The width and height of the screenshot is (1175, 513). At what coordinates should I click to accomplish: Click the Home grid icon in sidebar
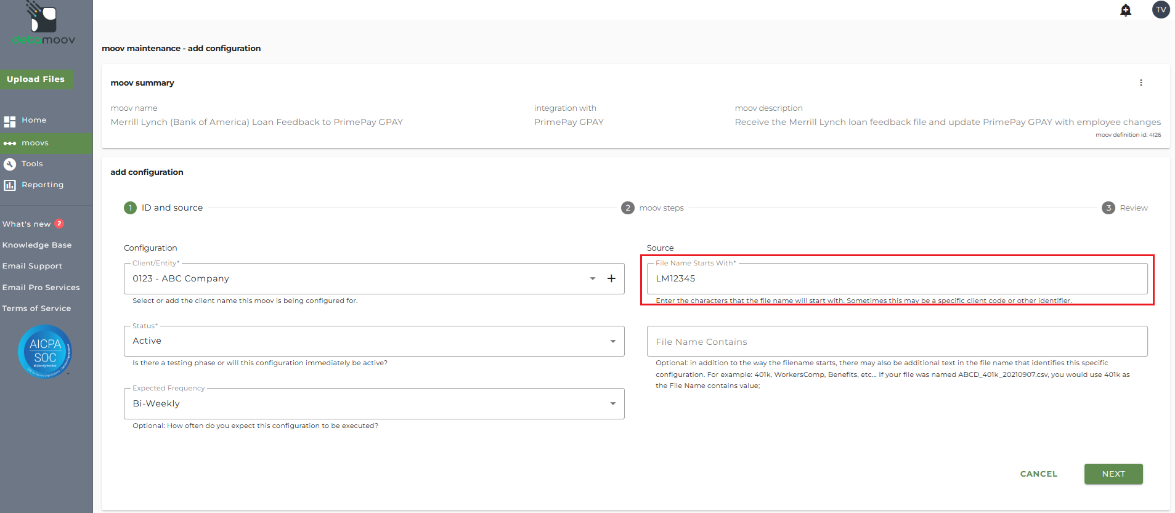10,121
